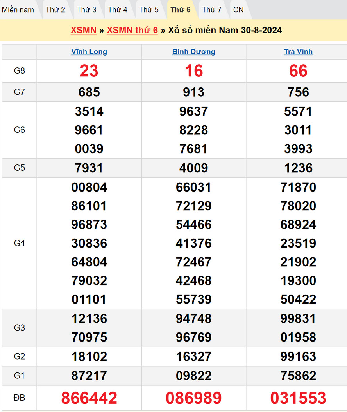Open the XSMN breadcrumb link
The height and width of the screenshot is (412, 347).
click(83, 30)
